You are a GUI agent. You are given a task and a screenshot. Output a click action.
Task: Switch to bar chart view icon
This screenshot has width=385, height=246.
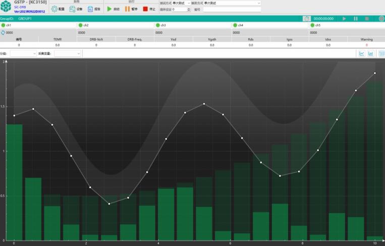371,53
